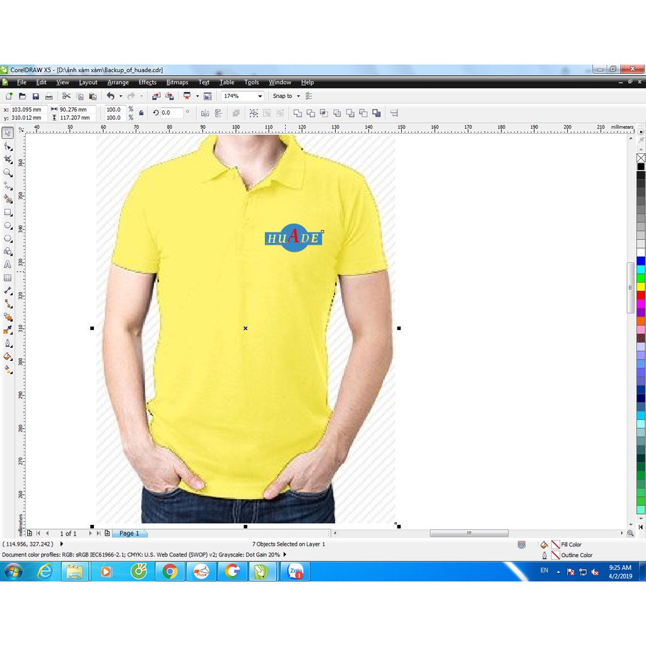Select the Ellipse tool
Image resolution: width=646 pixels, height=646 pixels.
click(8, 225)
